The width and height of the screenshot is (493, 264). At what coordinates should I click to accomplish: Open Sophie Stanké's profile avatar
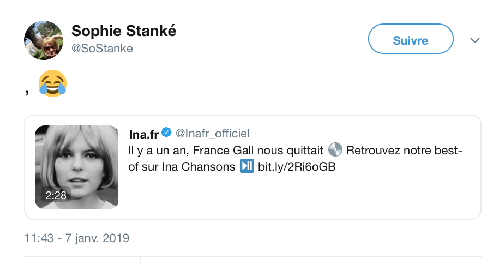coord(44,40)
